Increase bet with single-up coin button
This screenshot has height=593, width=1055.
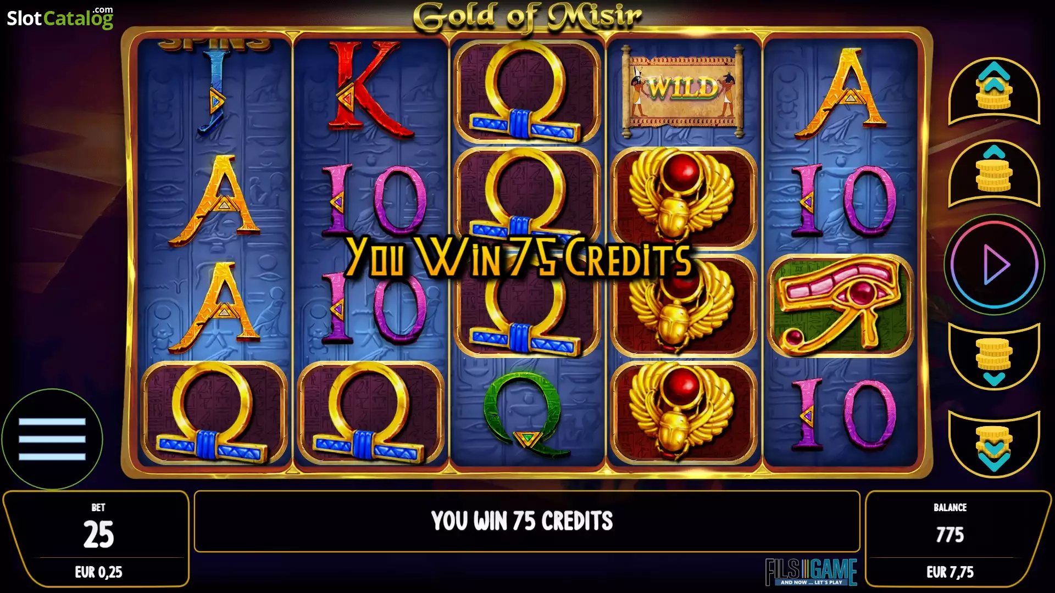pos(994,172)
